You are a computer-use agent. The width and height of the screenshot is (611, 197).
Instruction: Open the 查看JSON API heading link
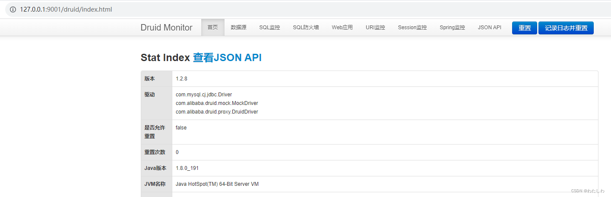tap(227, 58)
